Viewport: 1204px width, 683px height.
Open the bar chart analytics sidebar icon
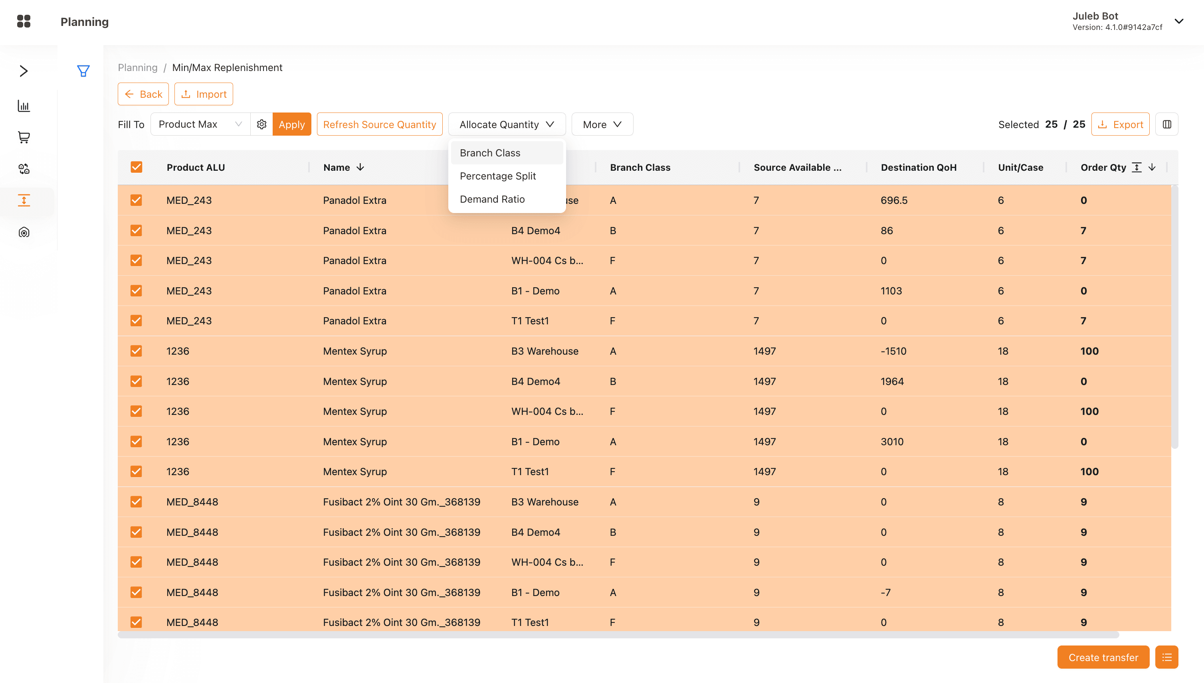(24, 106)
